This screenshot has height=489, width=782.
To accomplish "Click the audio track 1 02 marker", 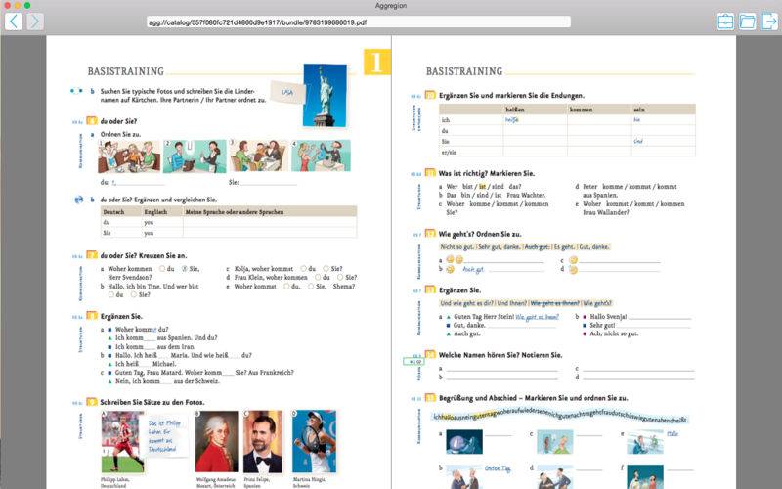I will [413, 362].
